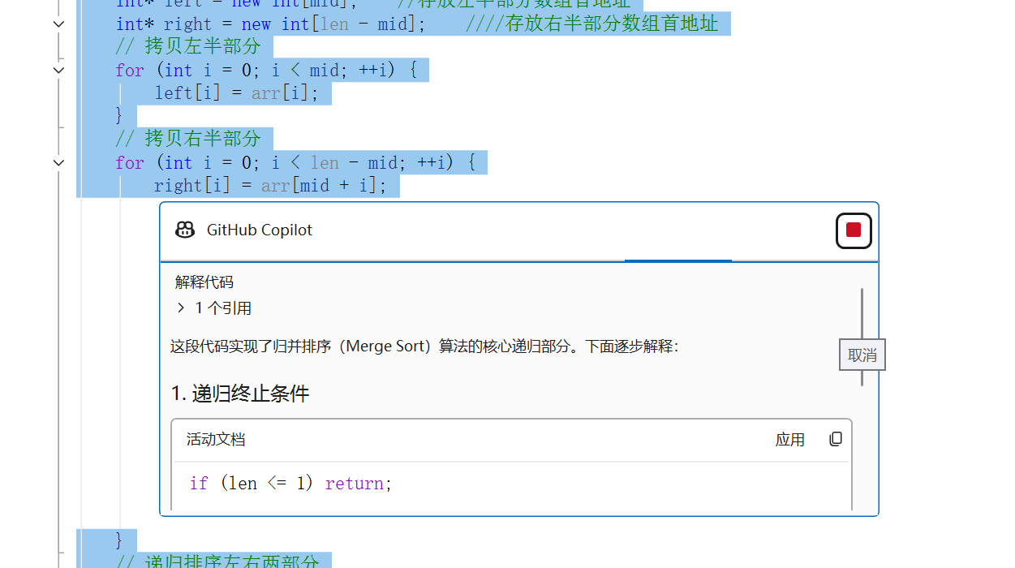Image resolution: width=1015 pixels, height=568 pixels.
Task: Click the "解释代码" prompt text
Action: tap(204, 282)
